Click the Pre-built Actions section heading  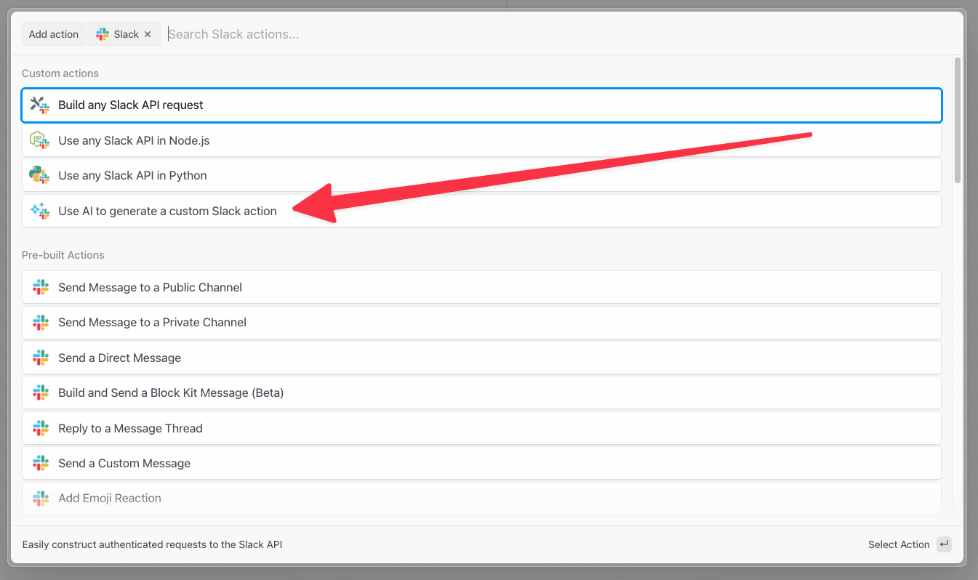click(x=63, y=255)
